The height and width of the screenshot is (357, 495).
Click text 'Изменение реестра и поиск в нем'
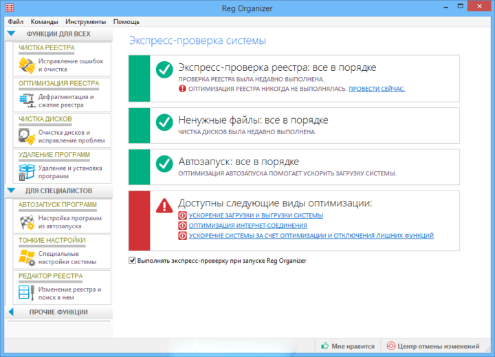coord(69,294)
